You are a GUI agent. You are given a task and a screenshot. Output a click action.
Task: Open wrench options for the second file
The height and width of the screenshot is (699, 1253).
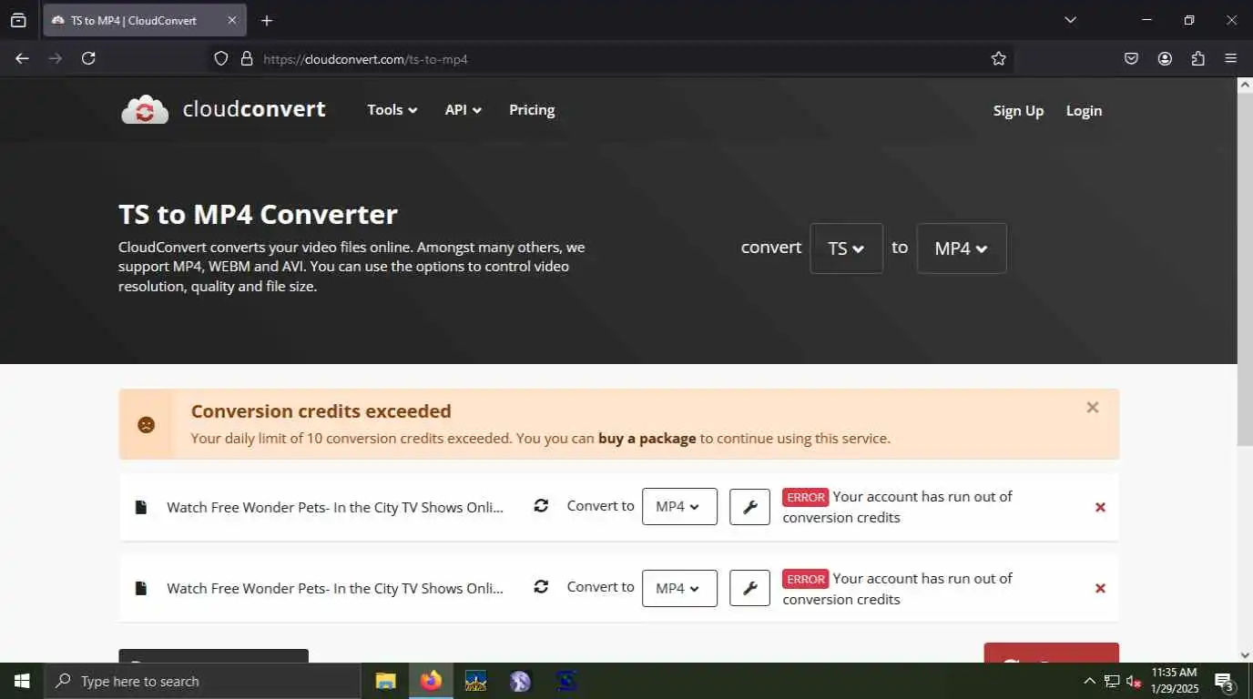click(750, 588)
